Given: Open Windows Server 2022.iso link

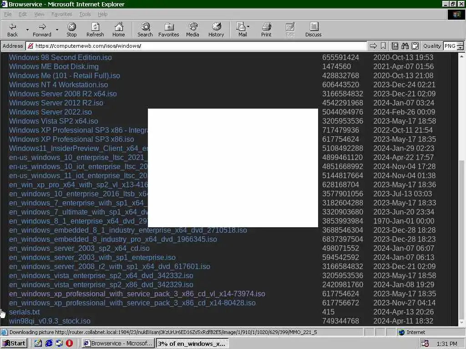Looking at the screenshot, I should pos(50,112).
